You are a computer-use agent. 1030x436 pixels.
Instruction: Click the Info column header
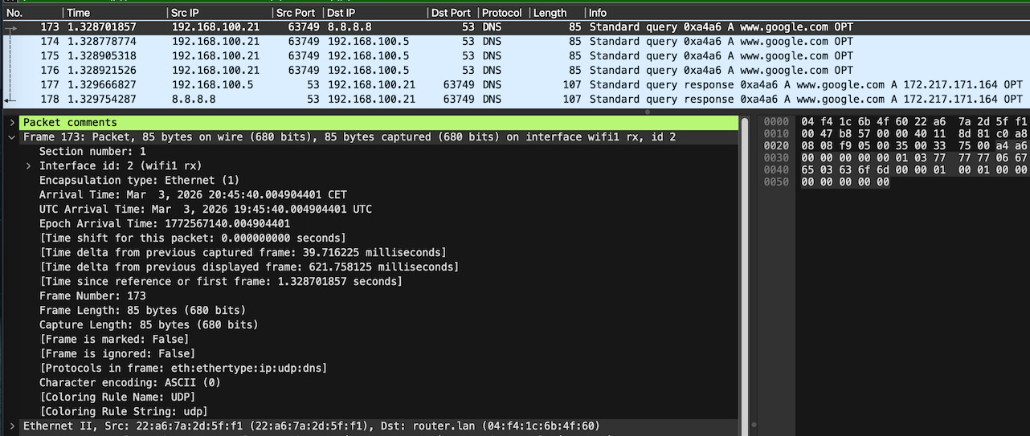tap(598, 13)
